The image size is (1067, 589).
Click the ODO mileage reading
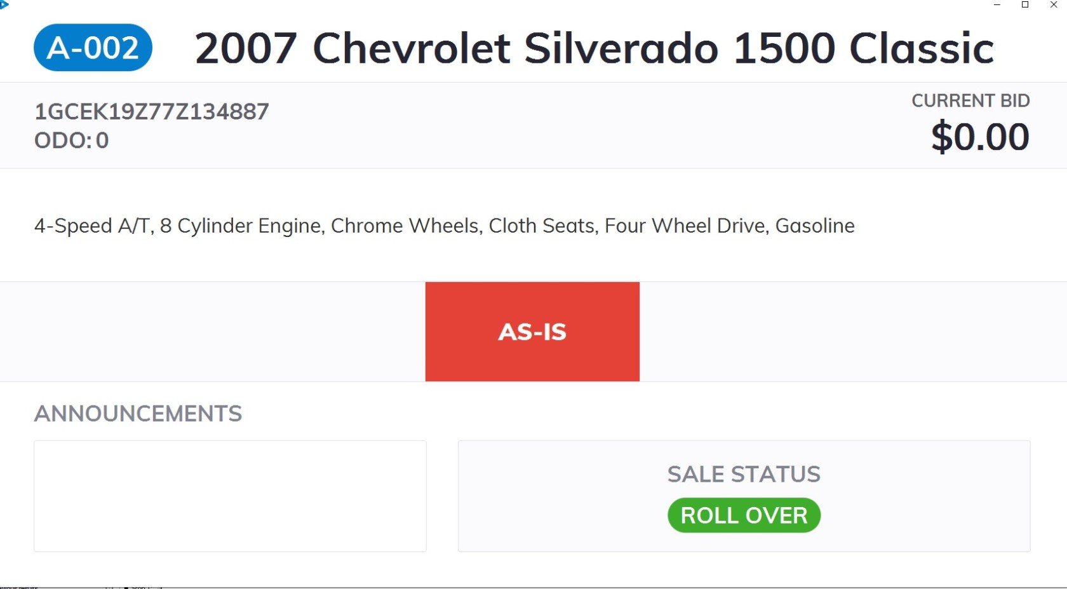pos(71,140)
